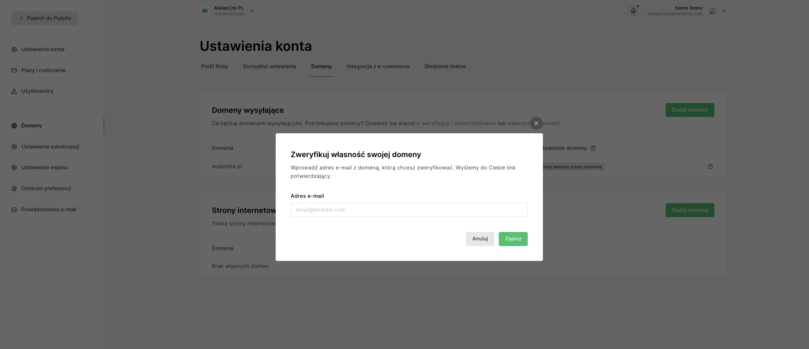The image size is (809, 349).
Task: Click the mailerlite.pl domain cell
Action: coord(227,167)
